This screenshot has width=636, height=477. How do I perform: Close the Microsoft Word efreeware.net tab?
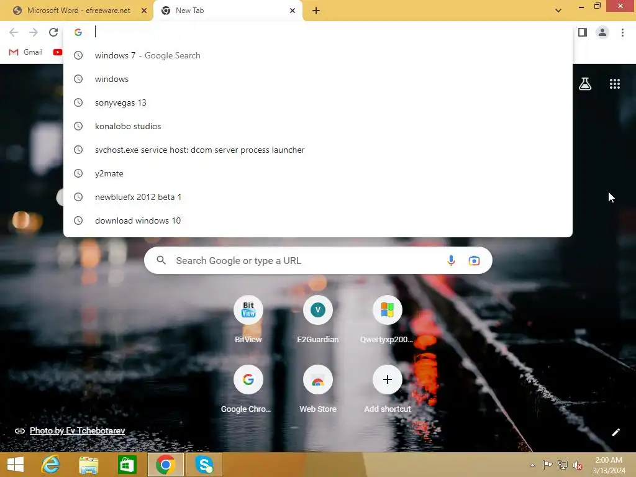(143, 11)
